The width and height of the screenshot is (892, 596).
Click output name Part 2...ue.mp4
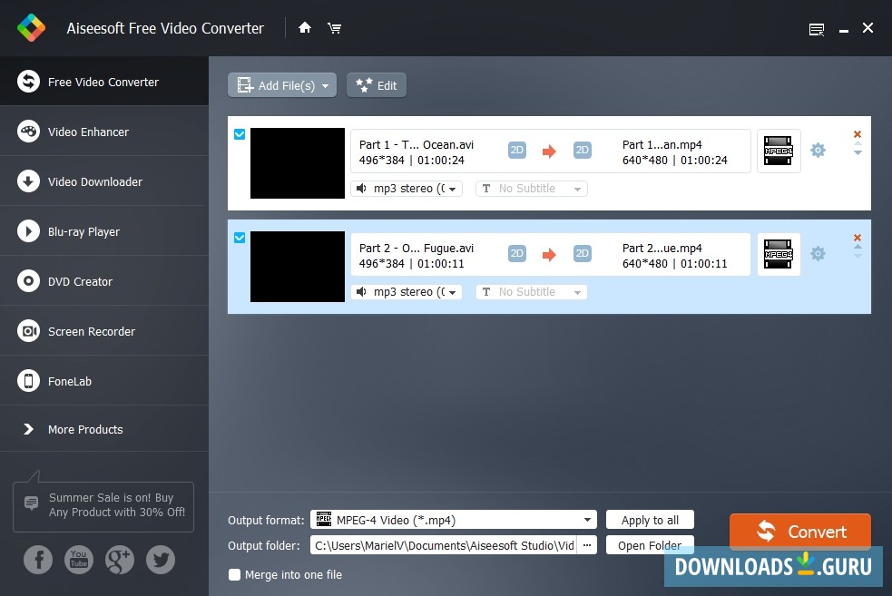[662, 248]
